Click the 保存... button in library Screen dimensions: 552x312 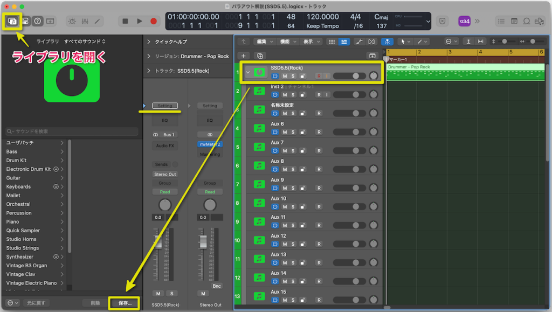coord(125,303)
